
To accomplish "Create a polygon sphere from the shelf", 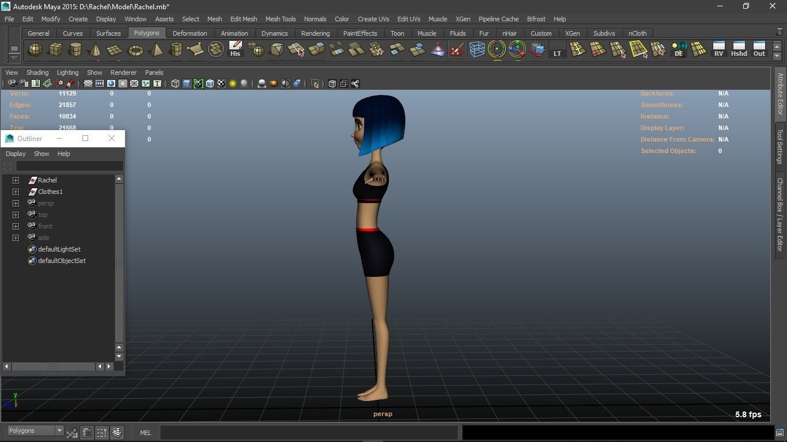I will (35, 49).
